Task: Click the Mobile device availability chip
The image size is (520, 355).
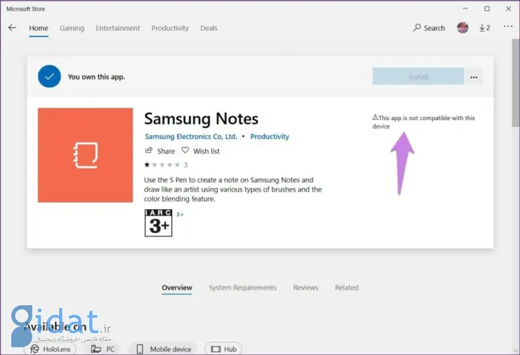Action: point(163,349)
